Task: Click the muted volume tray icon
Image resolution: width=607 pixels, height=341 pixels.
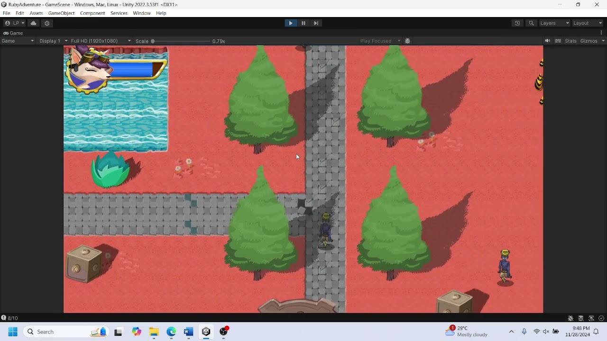Action: pos(546,332)
